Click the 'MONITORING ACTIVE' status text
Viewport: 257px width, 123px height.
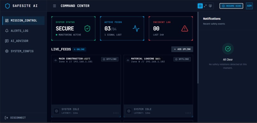point(70,35)
